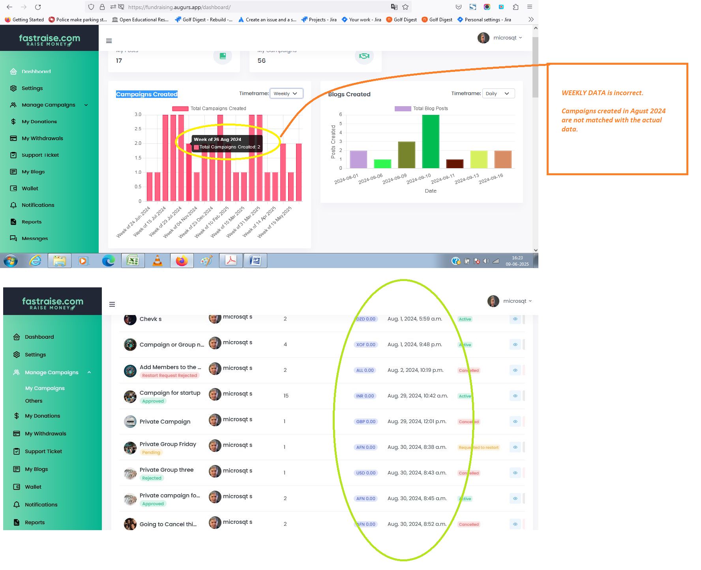Open the Your work - Jira bookmark

[362, 19]
